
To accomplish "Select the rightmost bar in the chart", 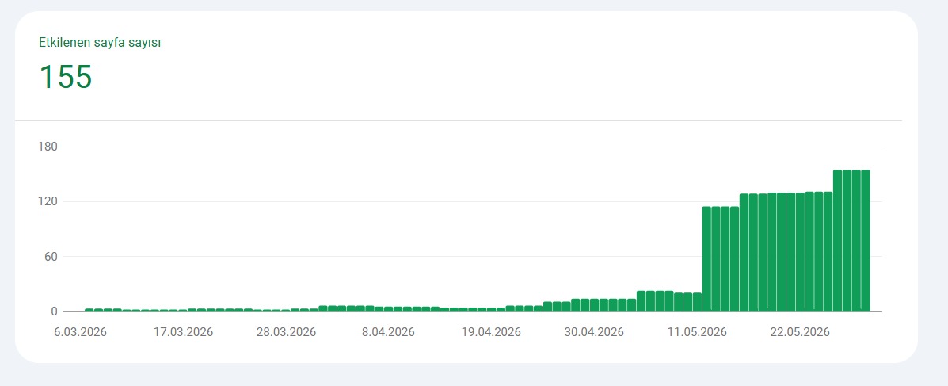I will tap(865, 241).
